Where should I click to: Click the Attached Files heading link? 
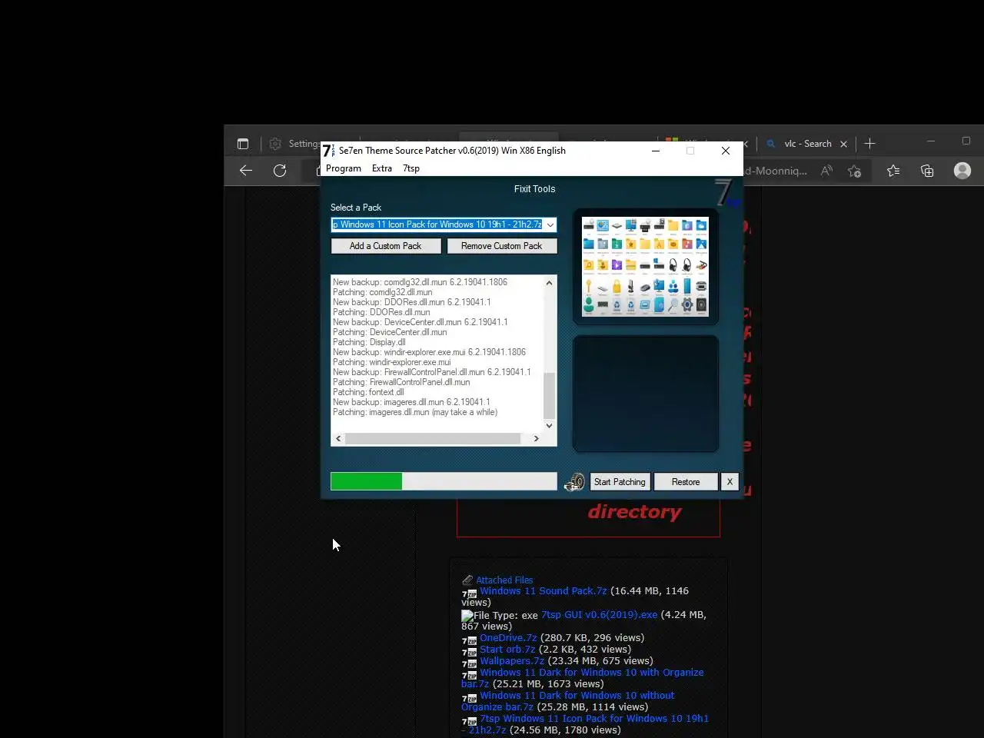pos(504,580)
